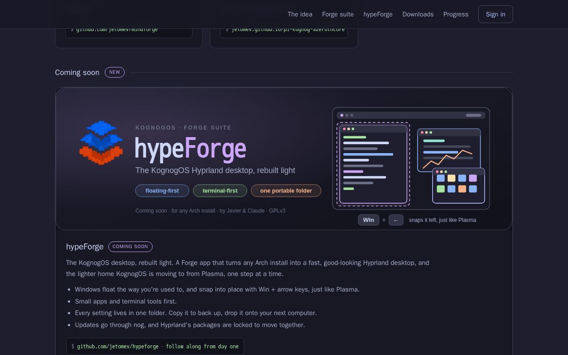
Task: Click the hypeForge card heading below banner
Action: 85,246
